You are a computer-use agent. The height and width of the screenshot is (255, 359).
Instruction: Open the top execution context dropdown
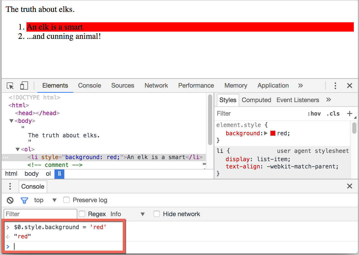(54, 200)
